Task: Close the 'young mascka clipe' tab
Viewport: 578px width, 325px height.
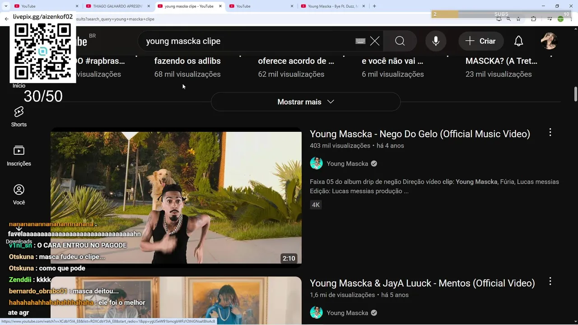Action: (220, 6)
